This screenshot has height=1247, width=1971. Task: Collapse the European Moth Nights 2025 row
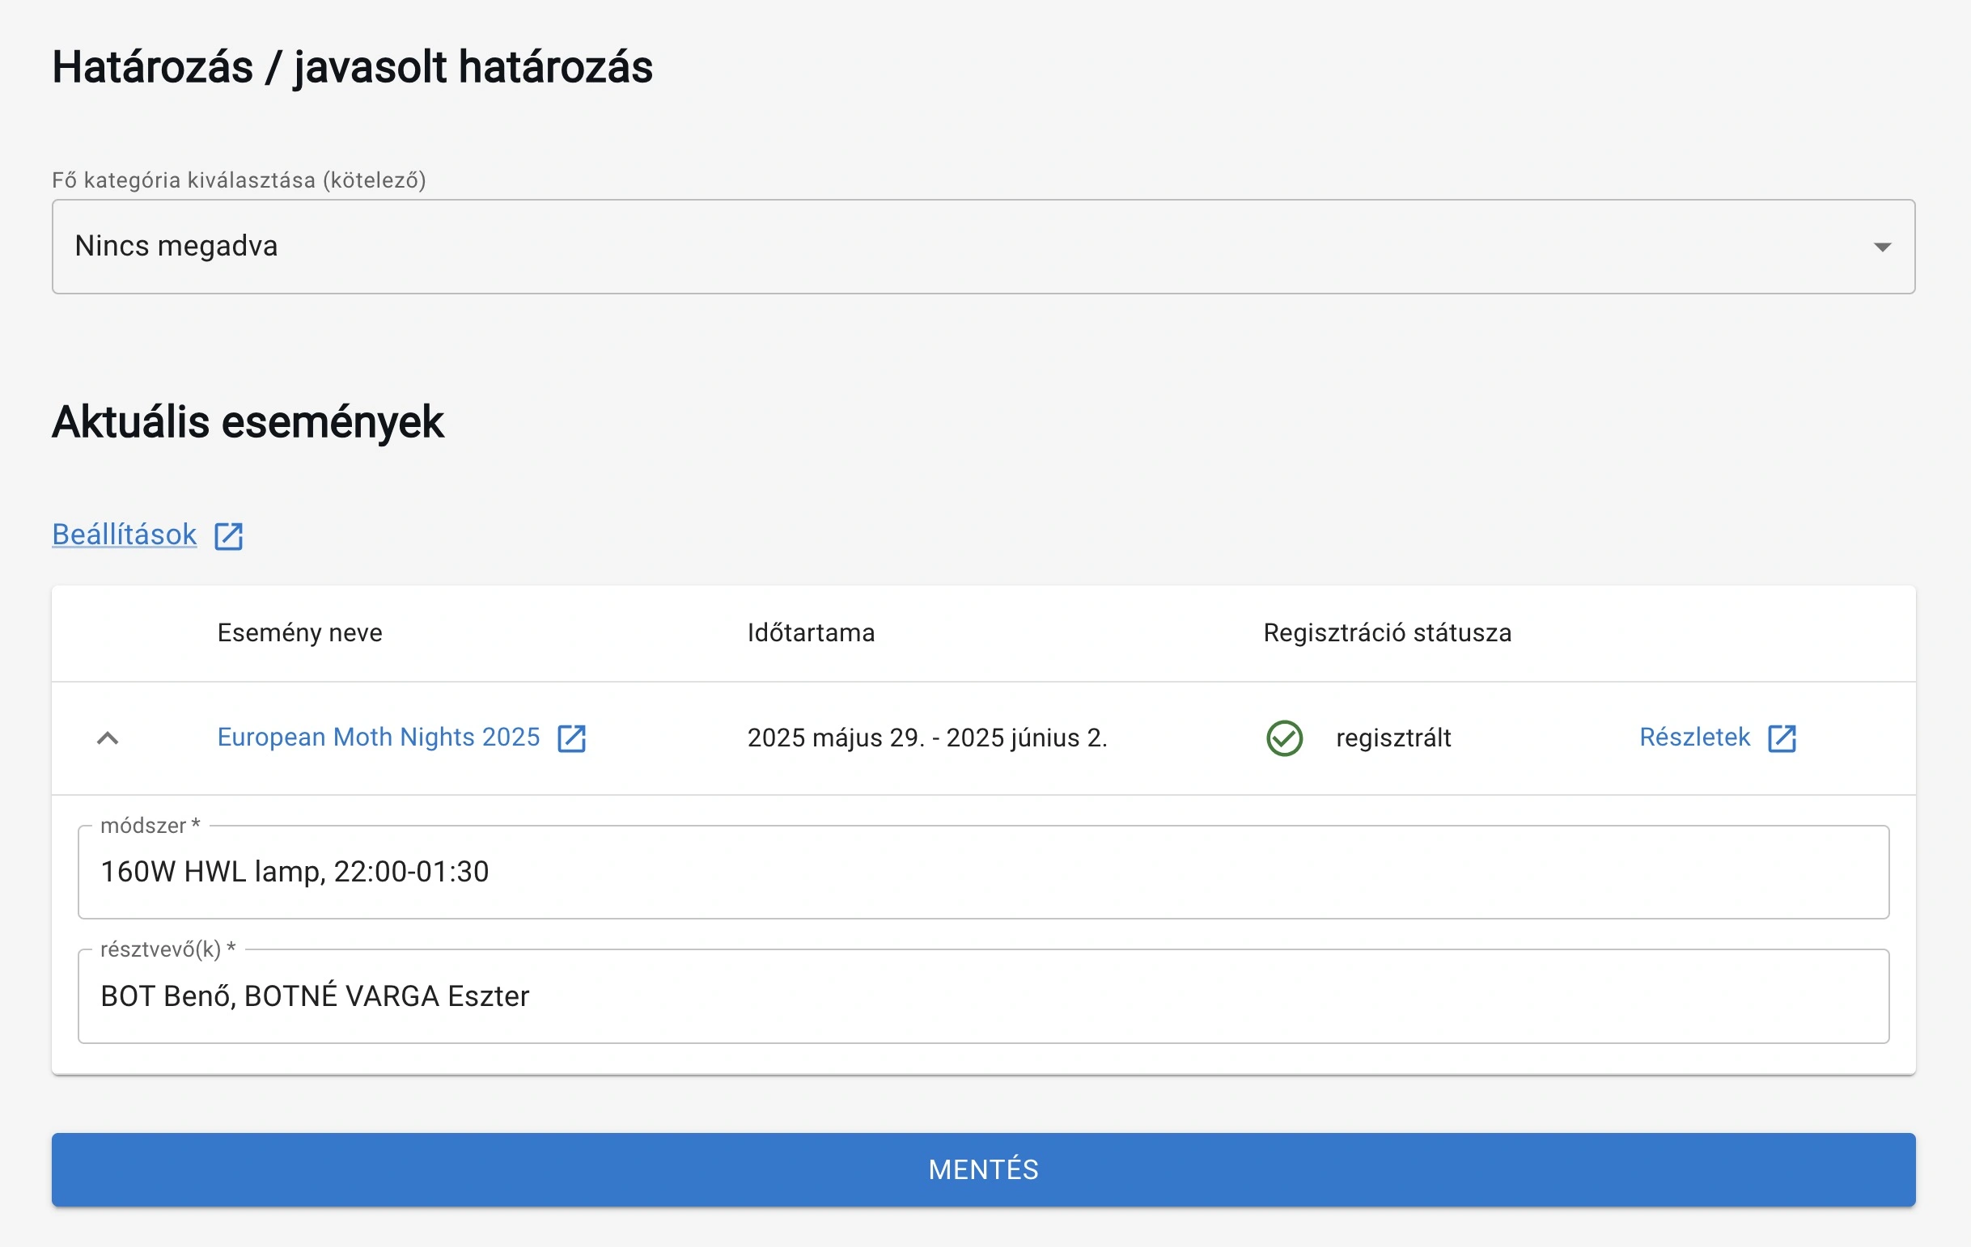[x=108, y=738]
